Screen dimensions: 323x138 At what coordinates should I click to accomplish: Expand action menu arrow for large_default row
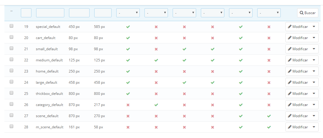pos(314,83)
